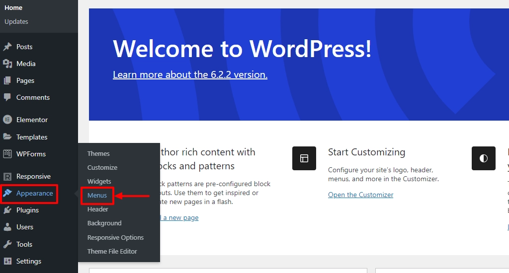Open Settings menu label
This screenshot has width=509, height=273.
tap(29, 261)
